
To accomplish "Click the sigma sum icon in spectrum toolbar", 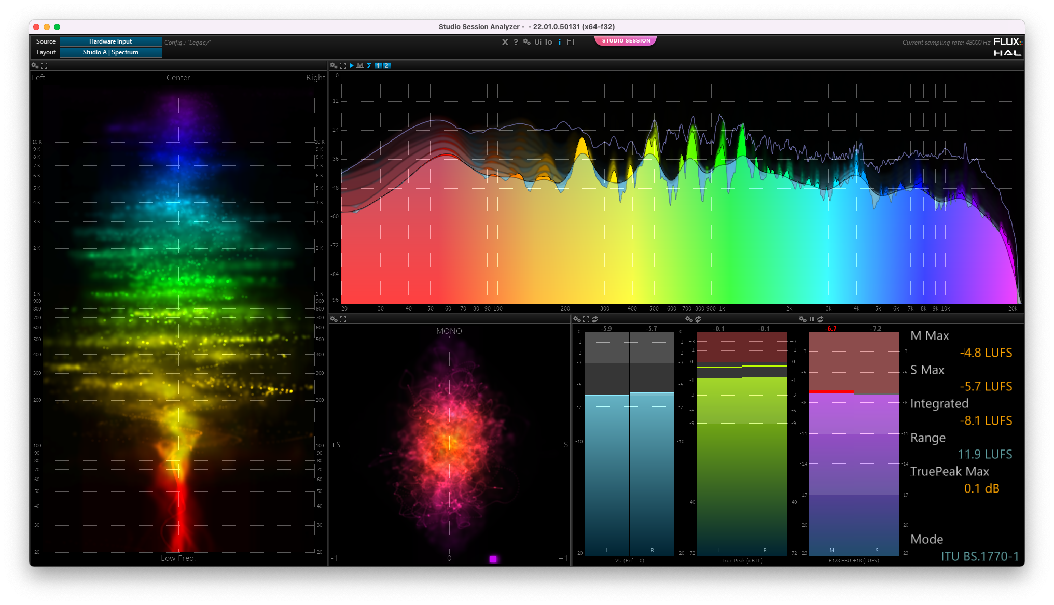I will click(x=369, y=66).
